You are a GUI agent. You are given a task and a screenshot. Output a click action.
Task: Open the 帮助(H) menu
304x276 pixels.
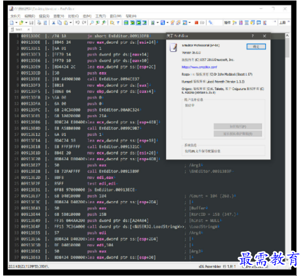click(x=131, y=16)
